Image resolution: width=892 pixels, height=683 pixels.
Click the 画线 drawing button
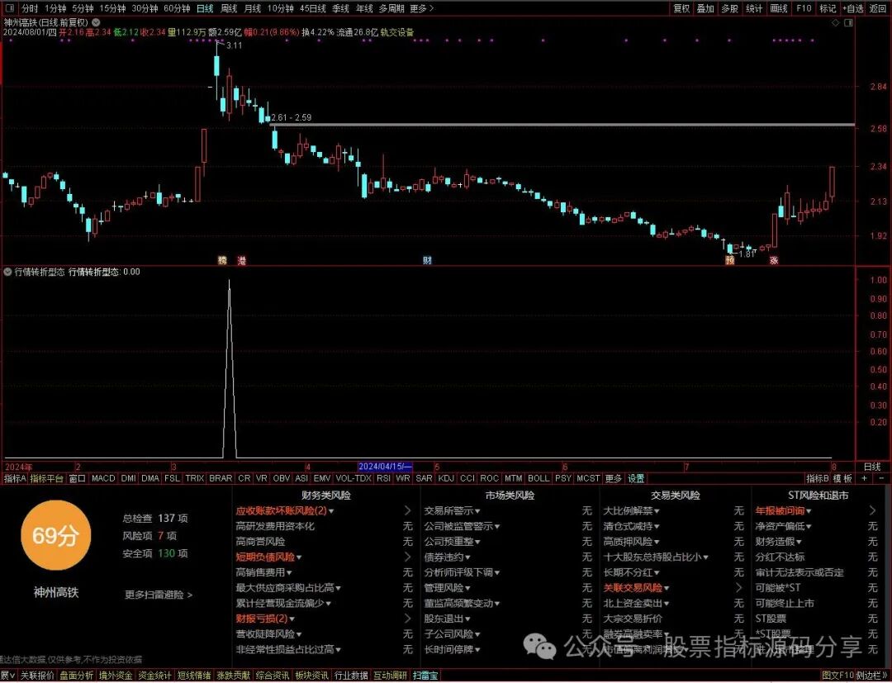tap(778, 8)
